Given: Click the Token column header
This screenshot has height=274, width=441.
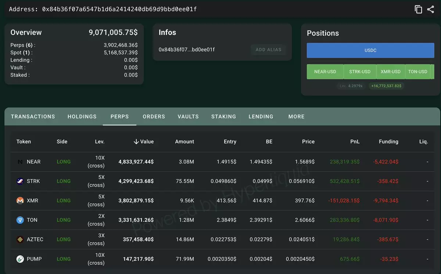Looking at the screenshot, I should 24,142.
